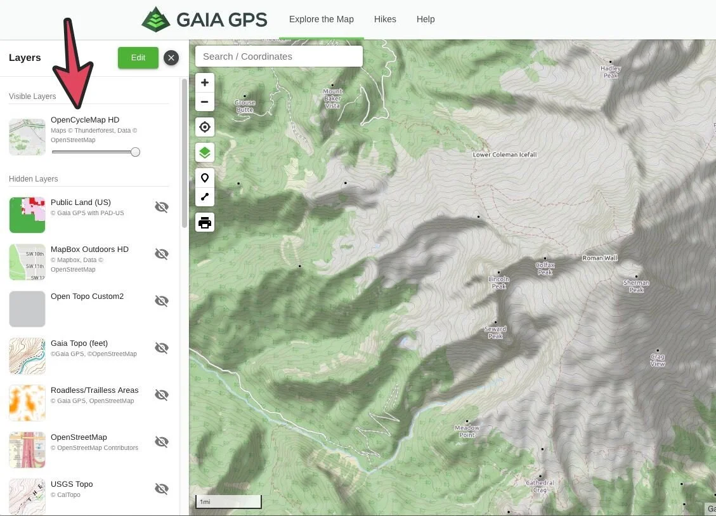Screen dimensions: 716x516
Task: Click the Lower Coleman Icefall map label
Action: [x=505, y=154]
